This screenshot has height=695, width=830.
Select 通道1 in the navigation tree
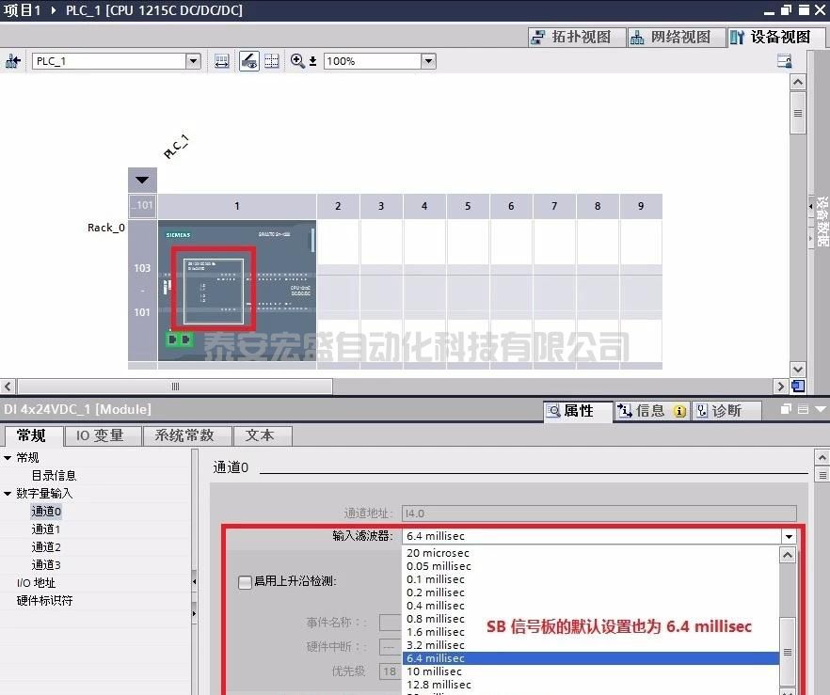[x=46, y=529]
